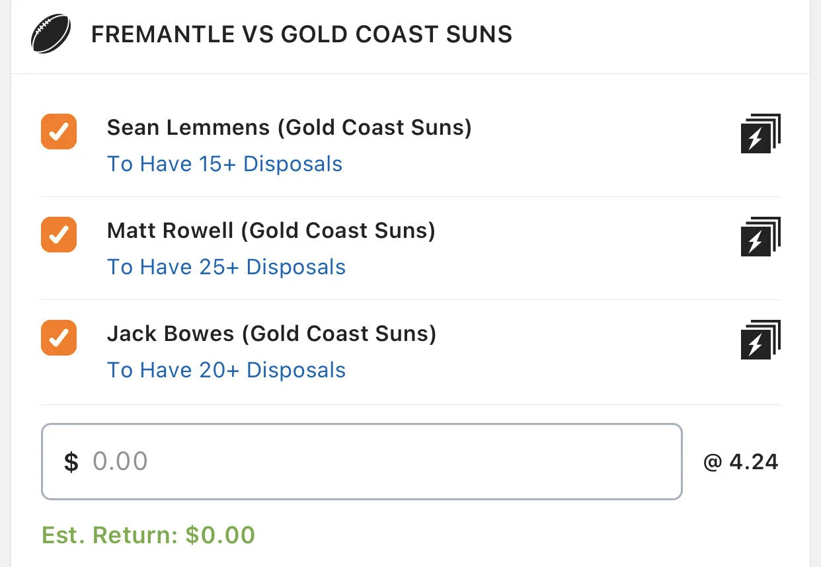Open the "To Have 15+ Disposals" link
The image size is (821, 567).
coord(225,164)
